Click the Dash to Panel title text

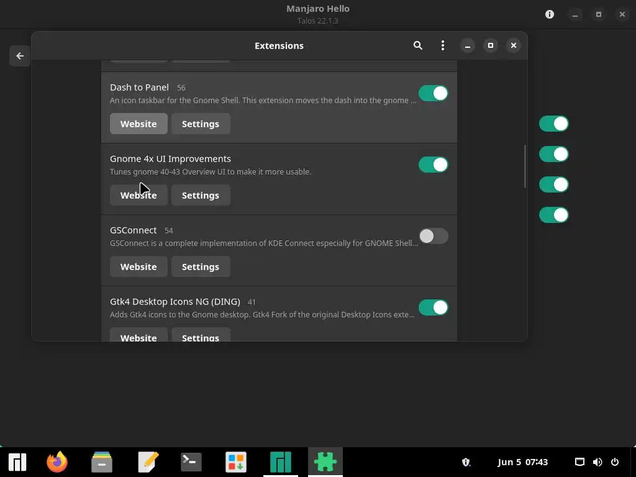(139, 87)
